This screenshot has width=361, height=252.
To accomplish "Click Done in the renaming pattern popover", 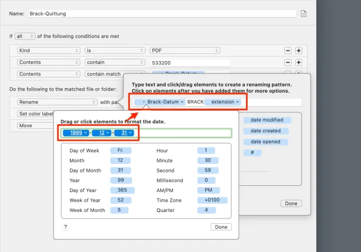I will click(x=291, y=203).
